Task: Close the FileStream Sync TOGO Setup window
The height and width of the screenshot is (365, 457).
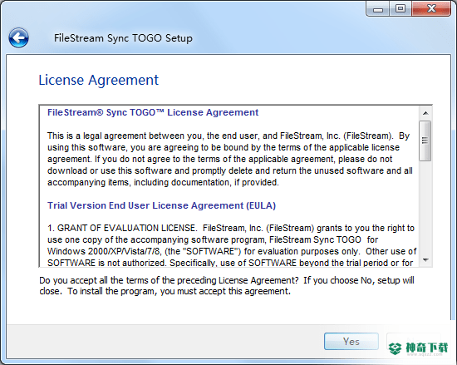Action: (x=431, y=9)
